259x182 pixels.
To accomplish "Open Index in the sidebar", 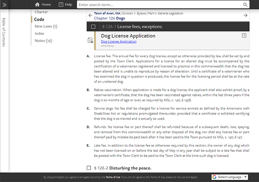I will coord(39,34).
